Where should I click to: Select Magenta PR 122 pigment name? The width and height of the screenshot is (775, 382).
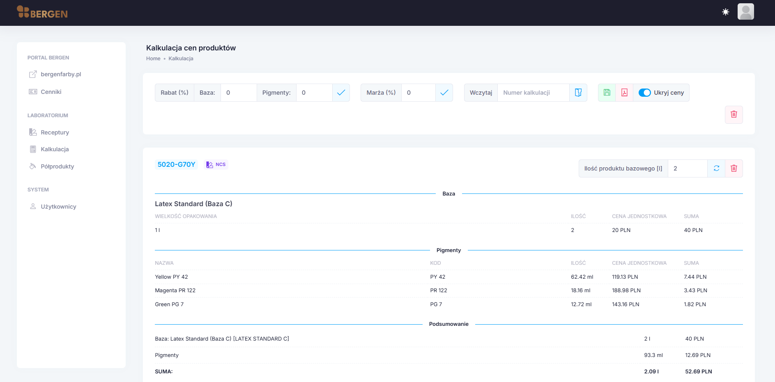[175, 291]
